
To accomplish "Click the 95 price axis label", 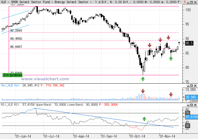I will tap(187, 24).
